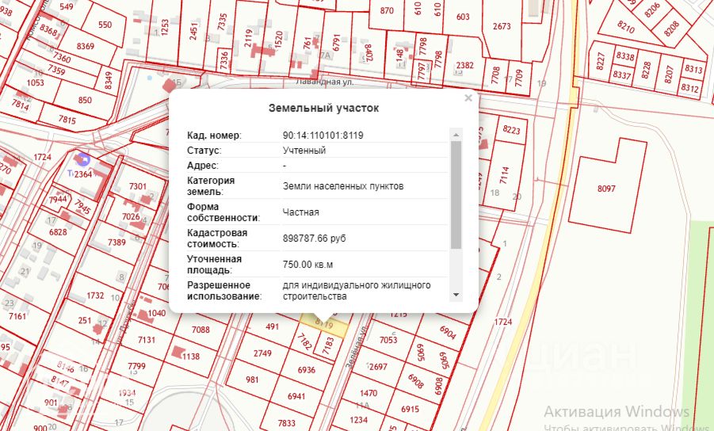This screenshot has width=714, height=431.
Task: Select parcel 2673 on the map
Action: pos(502,26)
